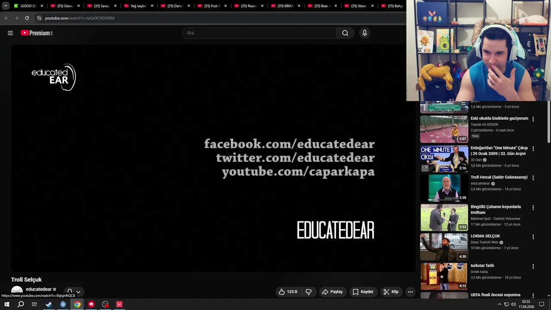551x310 pixels.
Task: Start voice search with microphone icon
Action: tap(365, 33)
